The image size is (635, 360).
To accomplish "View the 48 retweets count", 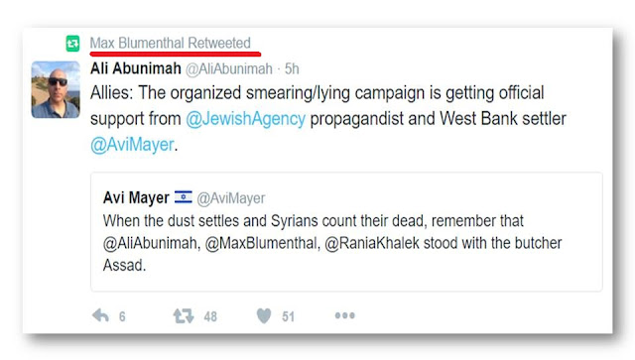I will (210, 316).
